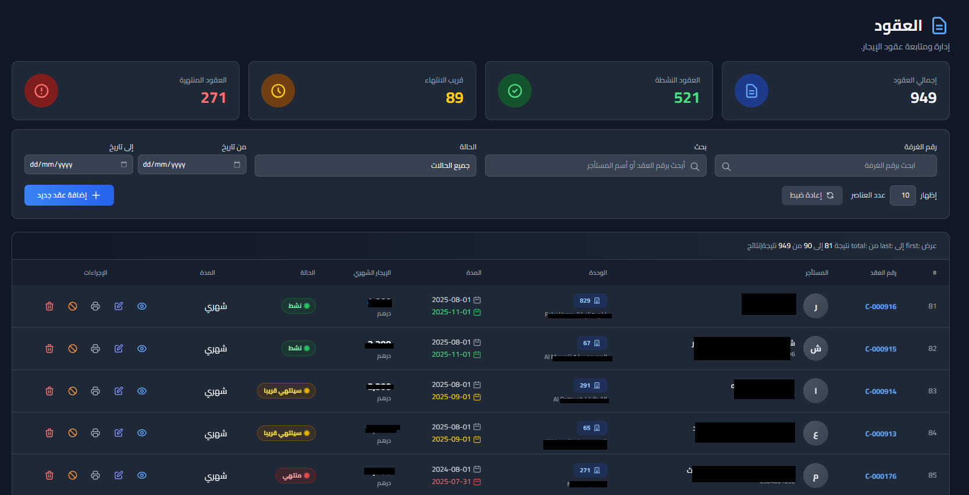Click the items count box showing 10

click(903, 195)
